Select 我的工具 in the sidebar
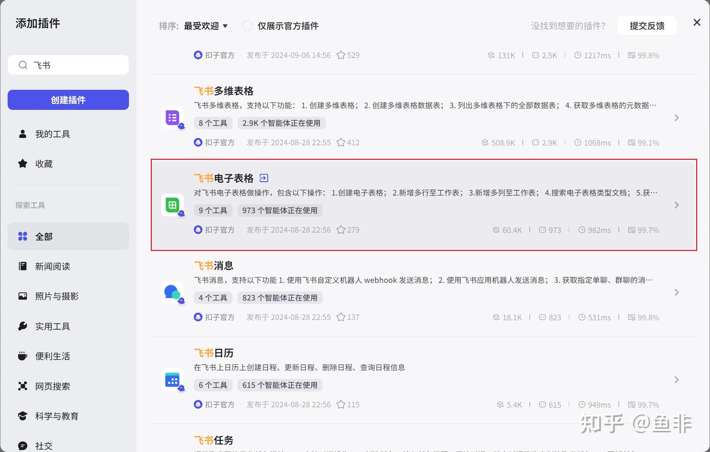This screenshot has width=710, height=452. coord(68,134)
